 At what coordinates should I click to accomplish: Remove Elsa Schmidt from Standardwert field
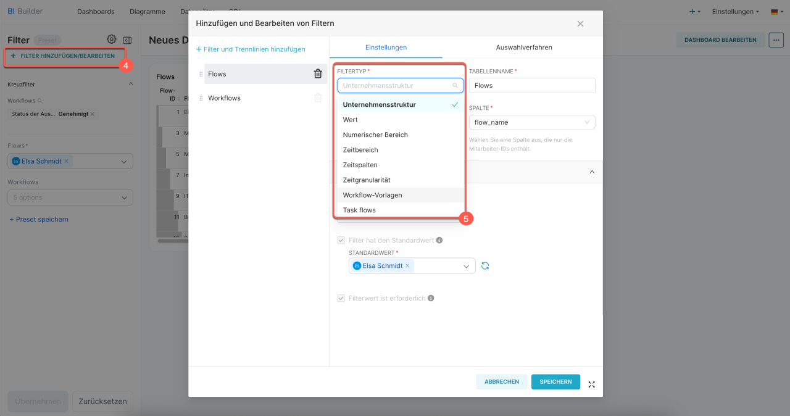[x=407, y=266]
